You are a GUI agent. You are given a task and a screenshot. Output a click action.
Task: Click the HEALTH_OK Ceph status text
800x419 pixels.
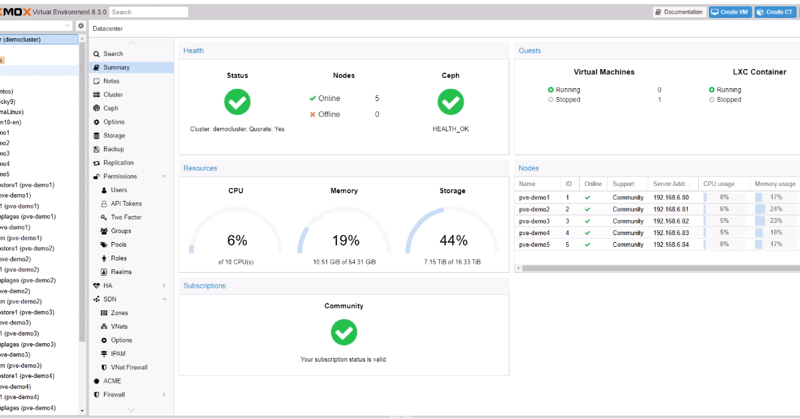[x=451, y=129]
